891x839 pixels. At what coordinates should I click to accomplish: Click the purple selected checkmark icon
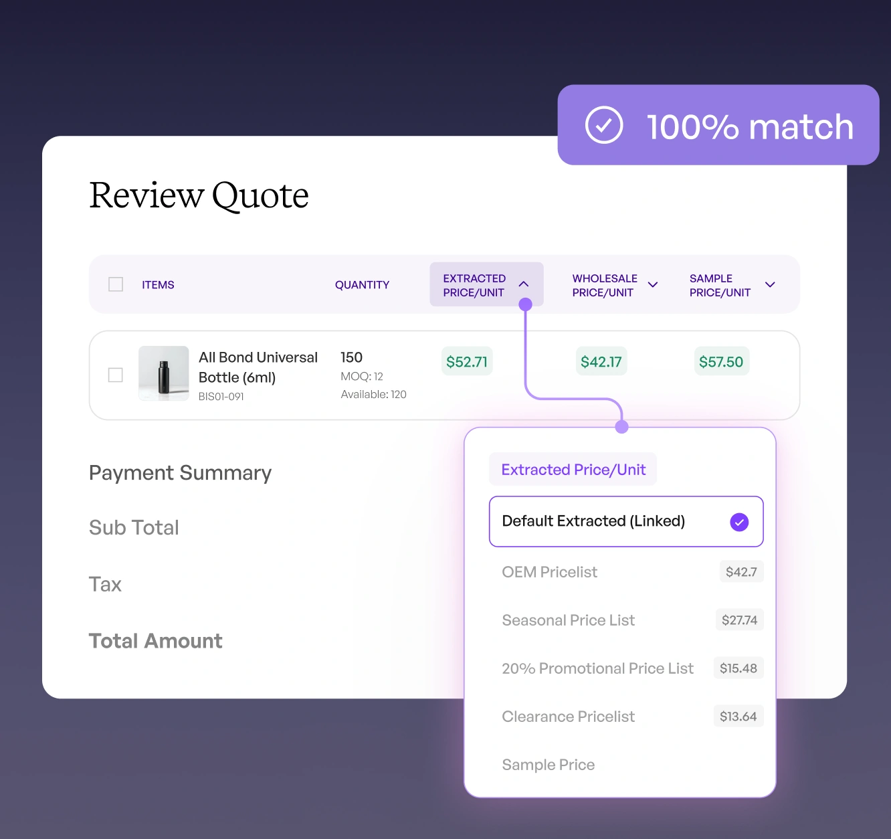(x=738, y=522)
